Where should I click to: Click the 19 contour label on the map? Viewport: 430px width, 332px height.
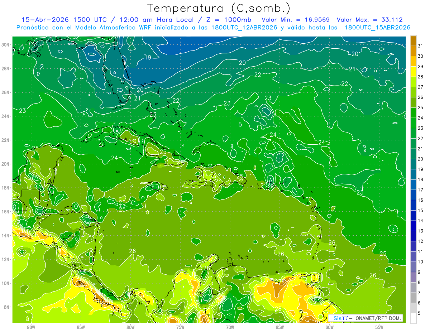tap(148, 57)
